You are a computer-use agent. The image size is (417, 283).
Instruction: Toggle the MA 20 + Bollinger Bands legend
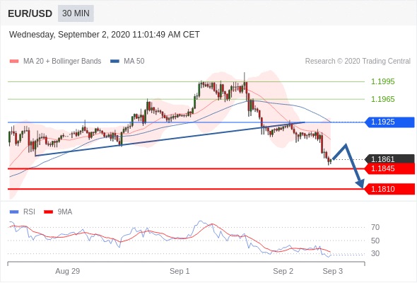pyautogui.click(x=62, y=62)
